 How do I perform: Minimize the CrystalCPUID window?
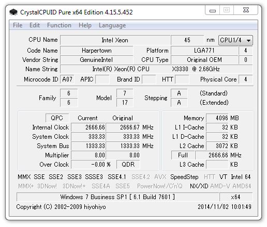pos(213,10)
